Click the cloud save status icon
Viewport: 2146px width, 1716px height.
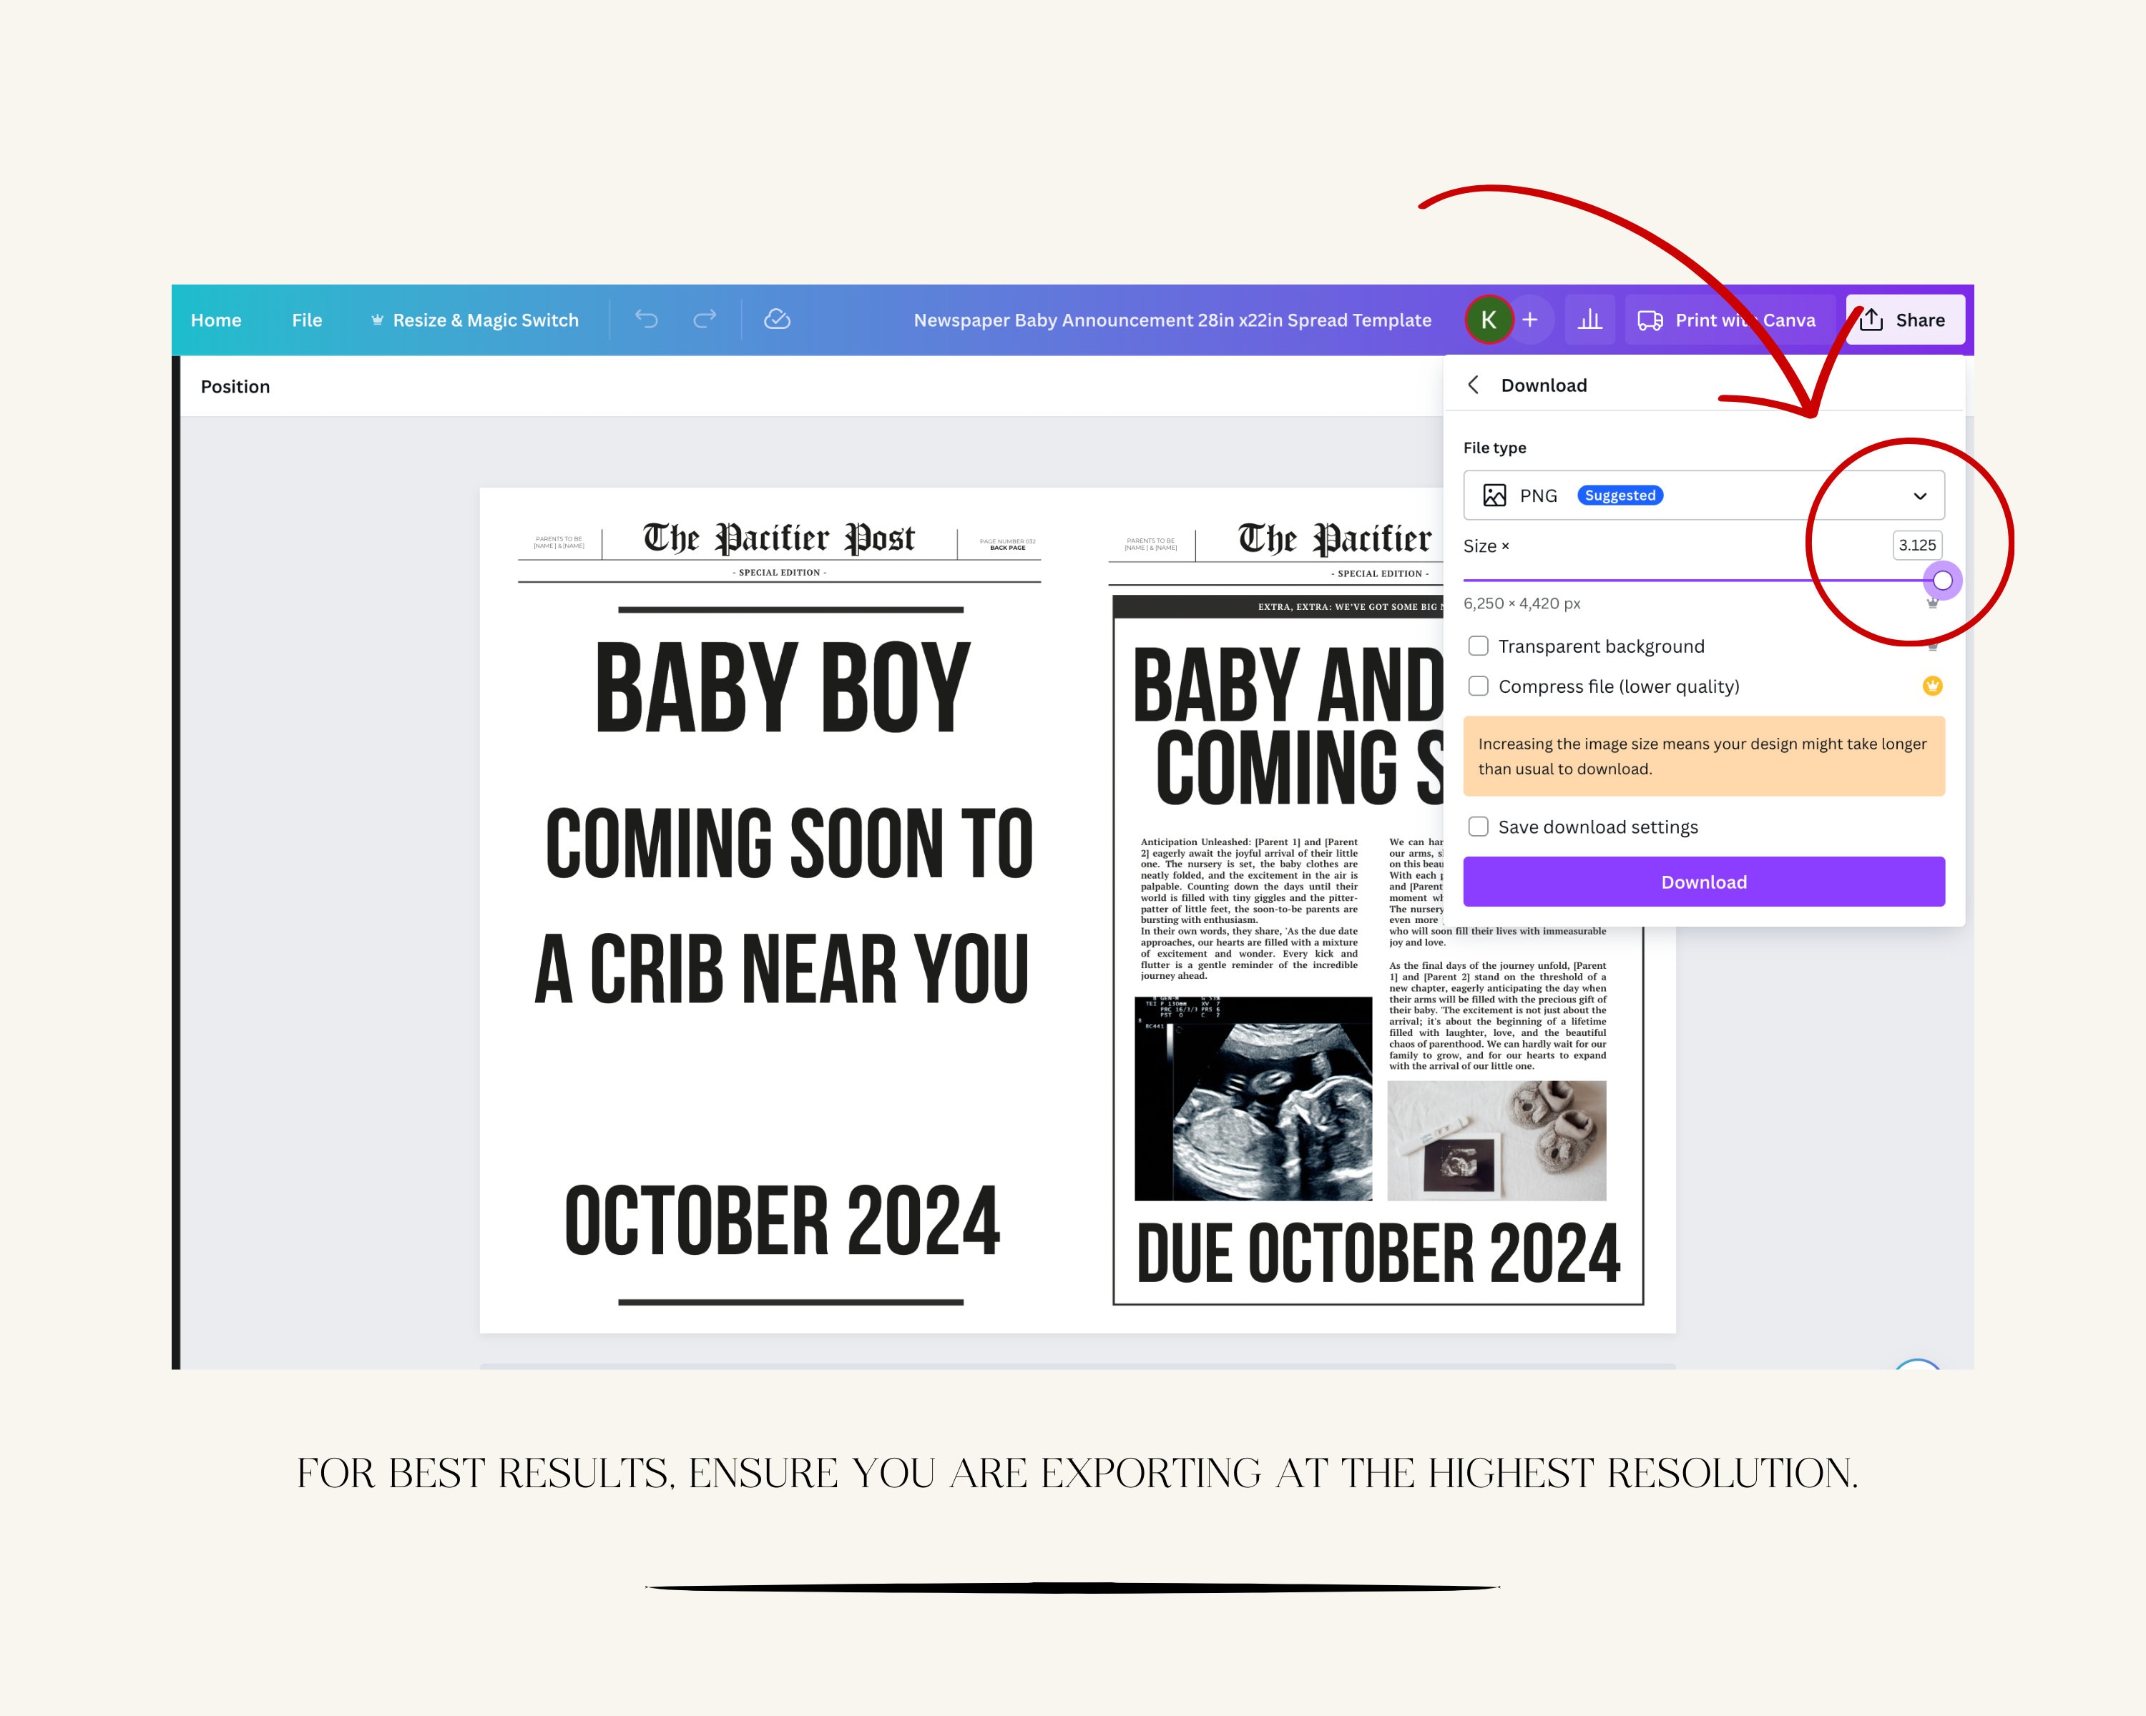(776, 320)
